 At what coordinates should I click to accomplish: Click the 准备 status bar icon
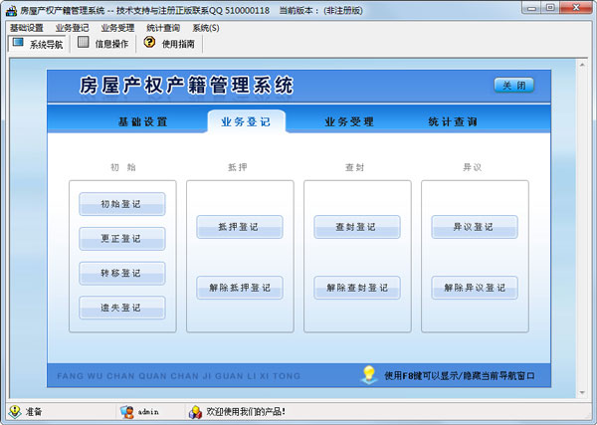[15, 411]
